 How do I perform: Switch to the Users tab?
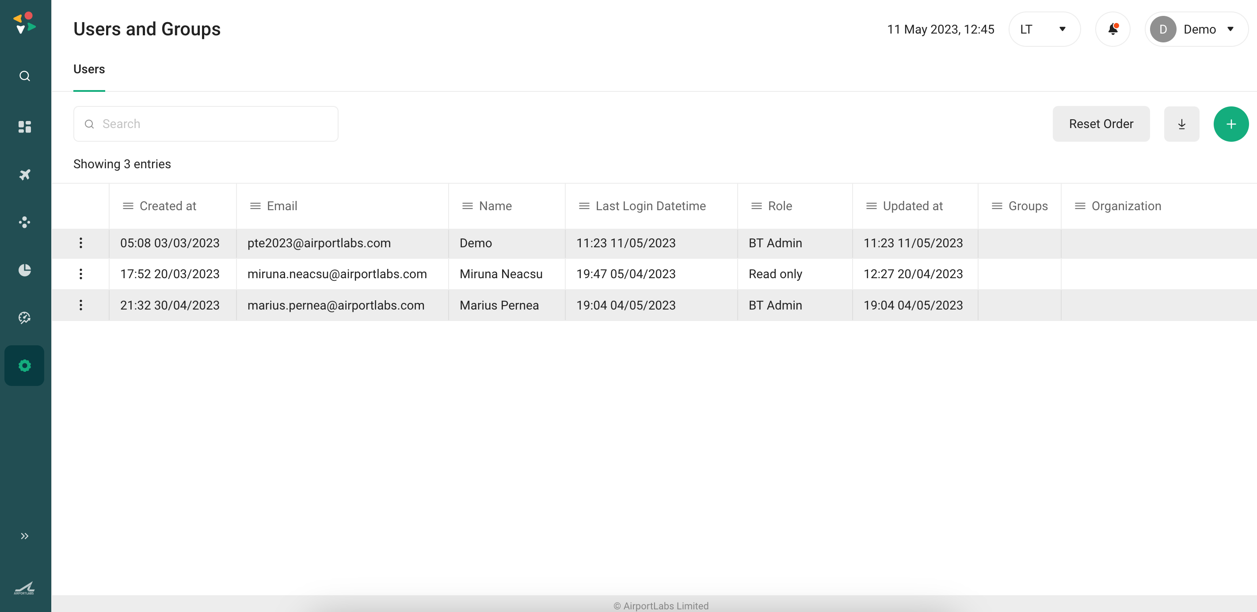point(89,69)
